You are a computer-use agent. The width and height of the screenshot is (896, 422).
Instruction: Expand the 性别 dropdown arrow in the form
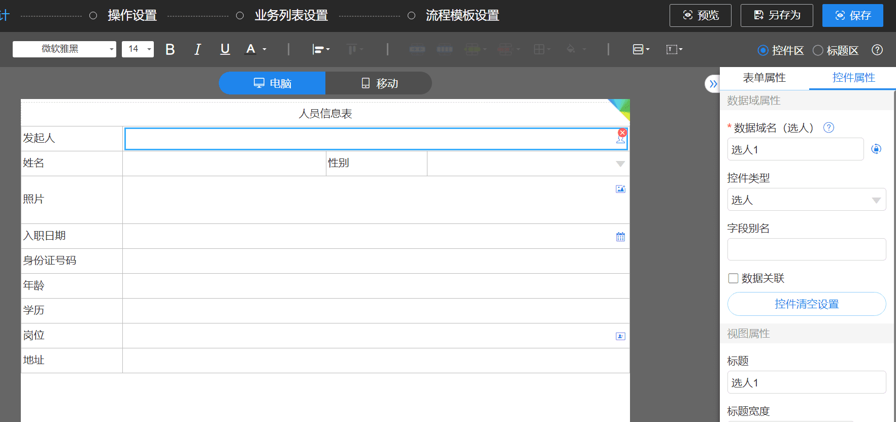pos(620,164)
